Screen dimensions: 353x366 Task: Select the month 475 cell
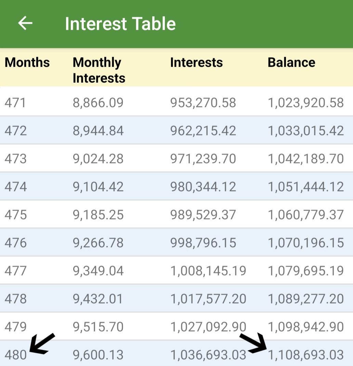tap(15, 215)
